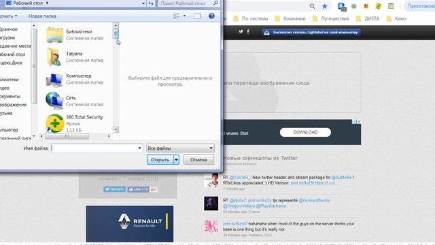Click the horizontal scrollbar left arrow
435x245 pixels.
point(41,136)
